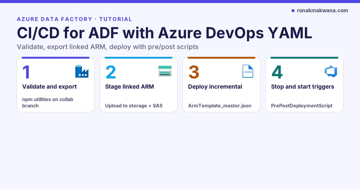Click the Azure Data Factory icon in card 1
This screenshot has width=360, height=189.
point(82,71)
